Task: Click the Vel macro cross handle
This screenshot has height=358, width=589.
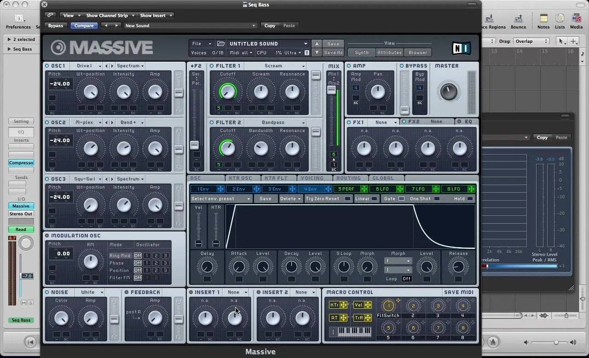Action: [x=368, y=305]
